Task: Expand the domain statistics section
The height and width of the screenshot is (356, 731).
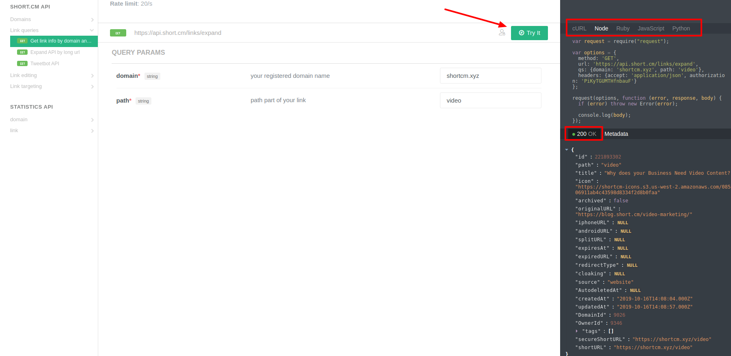Action: tap(52, 120)
